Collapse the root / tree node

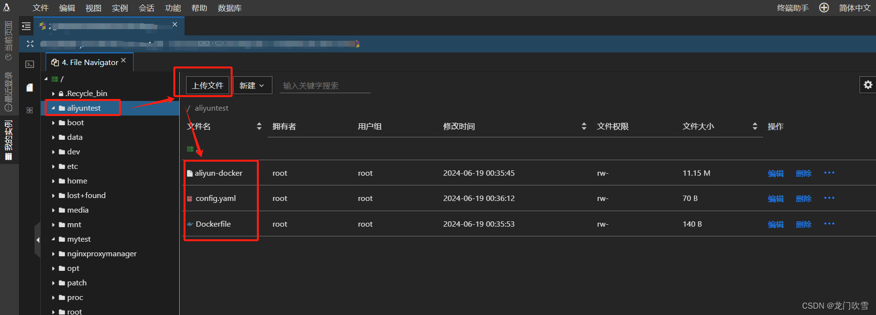click(46, 79)
